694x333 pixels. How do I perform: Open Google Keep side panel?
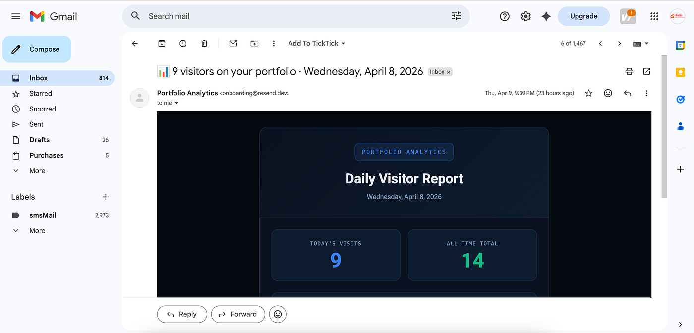(680, 72)
